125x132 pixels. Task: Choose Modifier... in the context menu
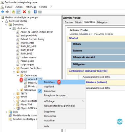click(61, 82)
